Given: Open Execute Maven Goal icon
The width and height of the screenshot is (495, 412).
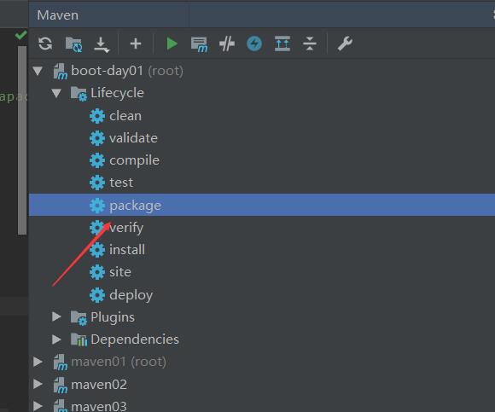Looking at the screenshot, I should [200, 44].
